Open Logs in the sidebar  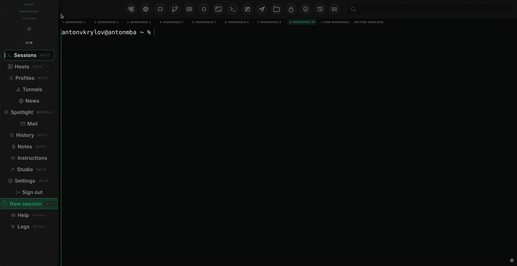(29, 227)
